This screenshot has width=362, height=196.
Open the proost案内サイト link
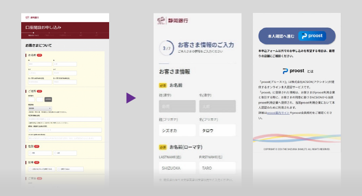click(278, 113)
